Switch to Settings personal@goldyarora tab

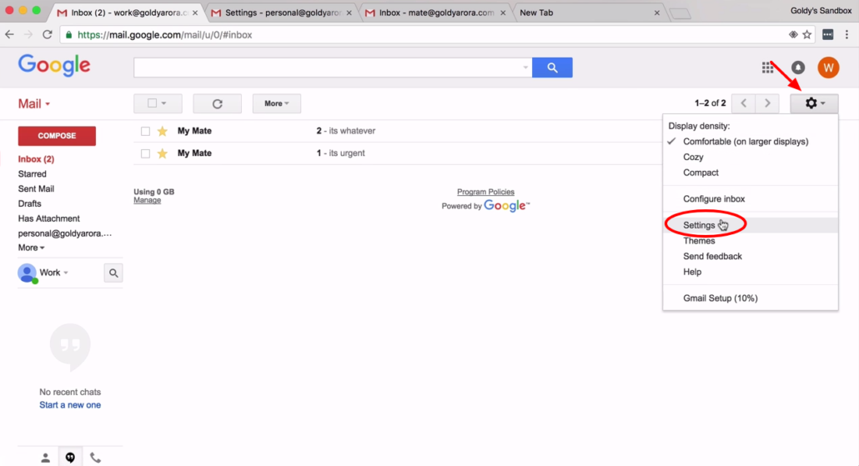pyautogui.click(x=283, y=13)
